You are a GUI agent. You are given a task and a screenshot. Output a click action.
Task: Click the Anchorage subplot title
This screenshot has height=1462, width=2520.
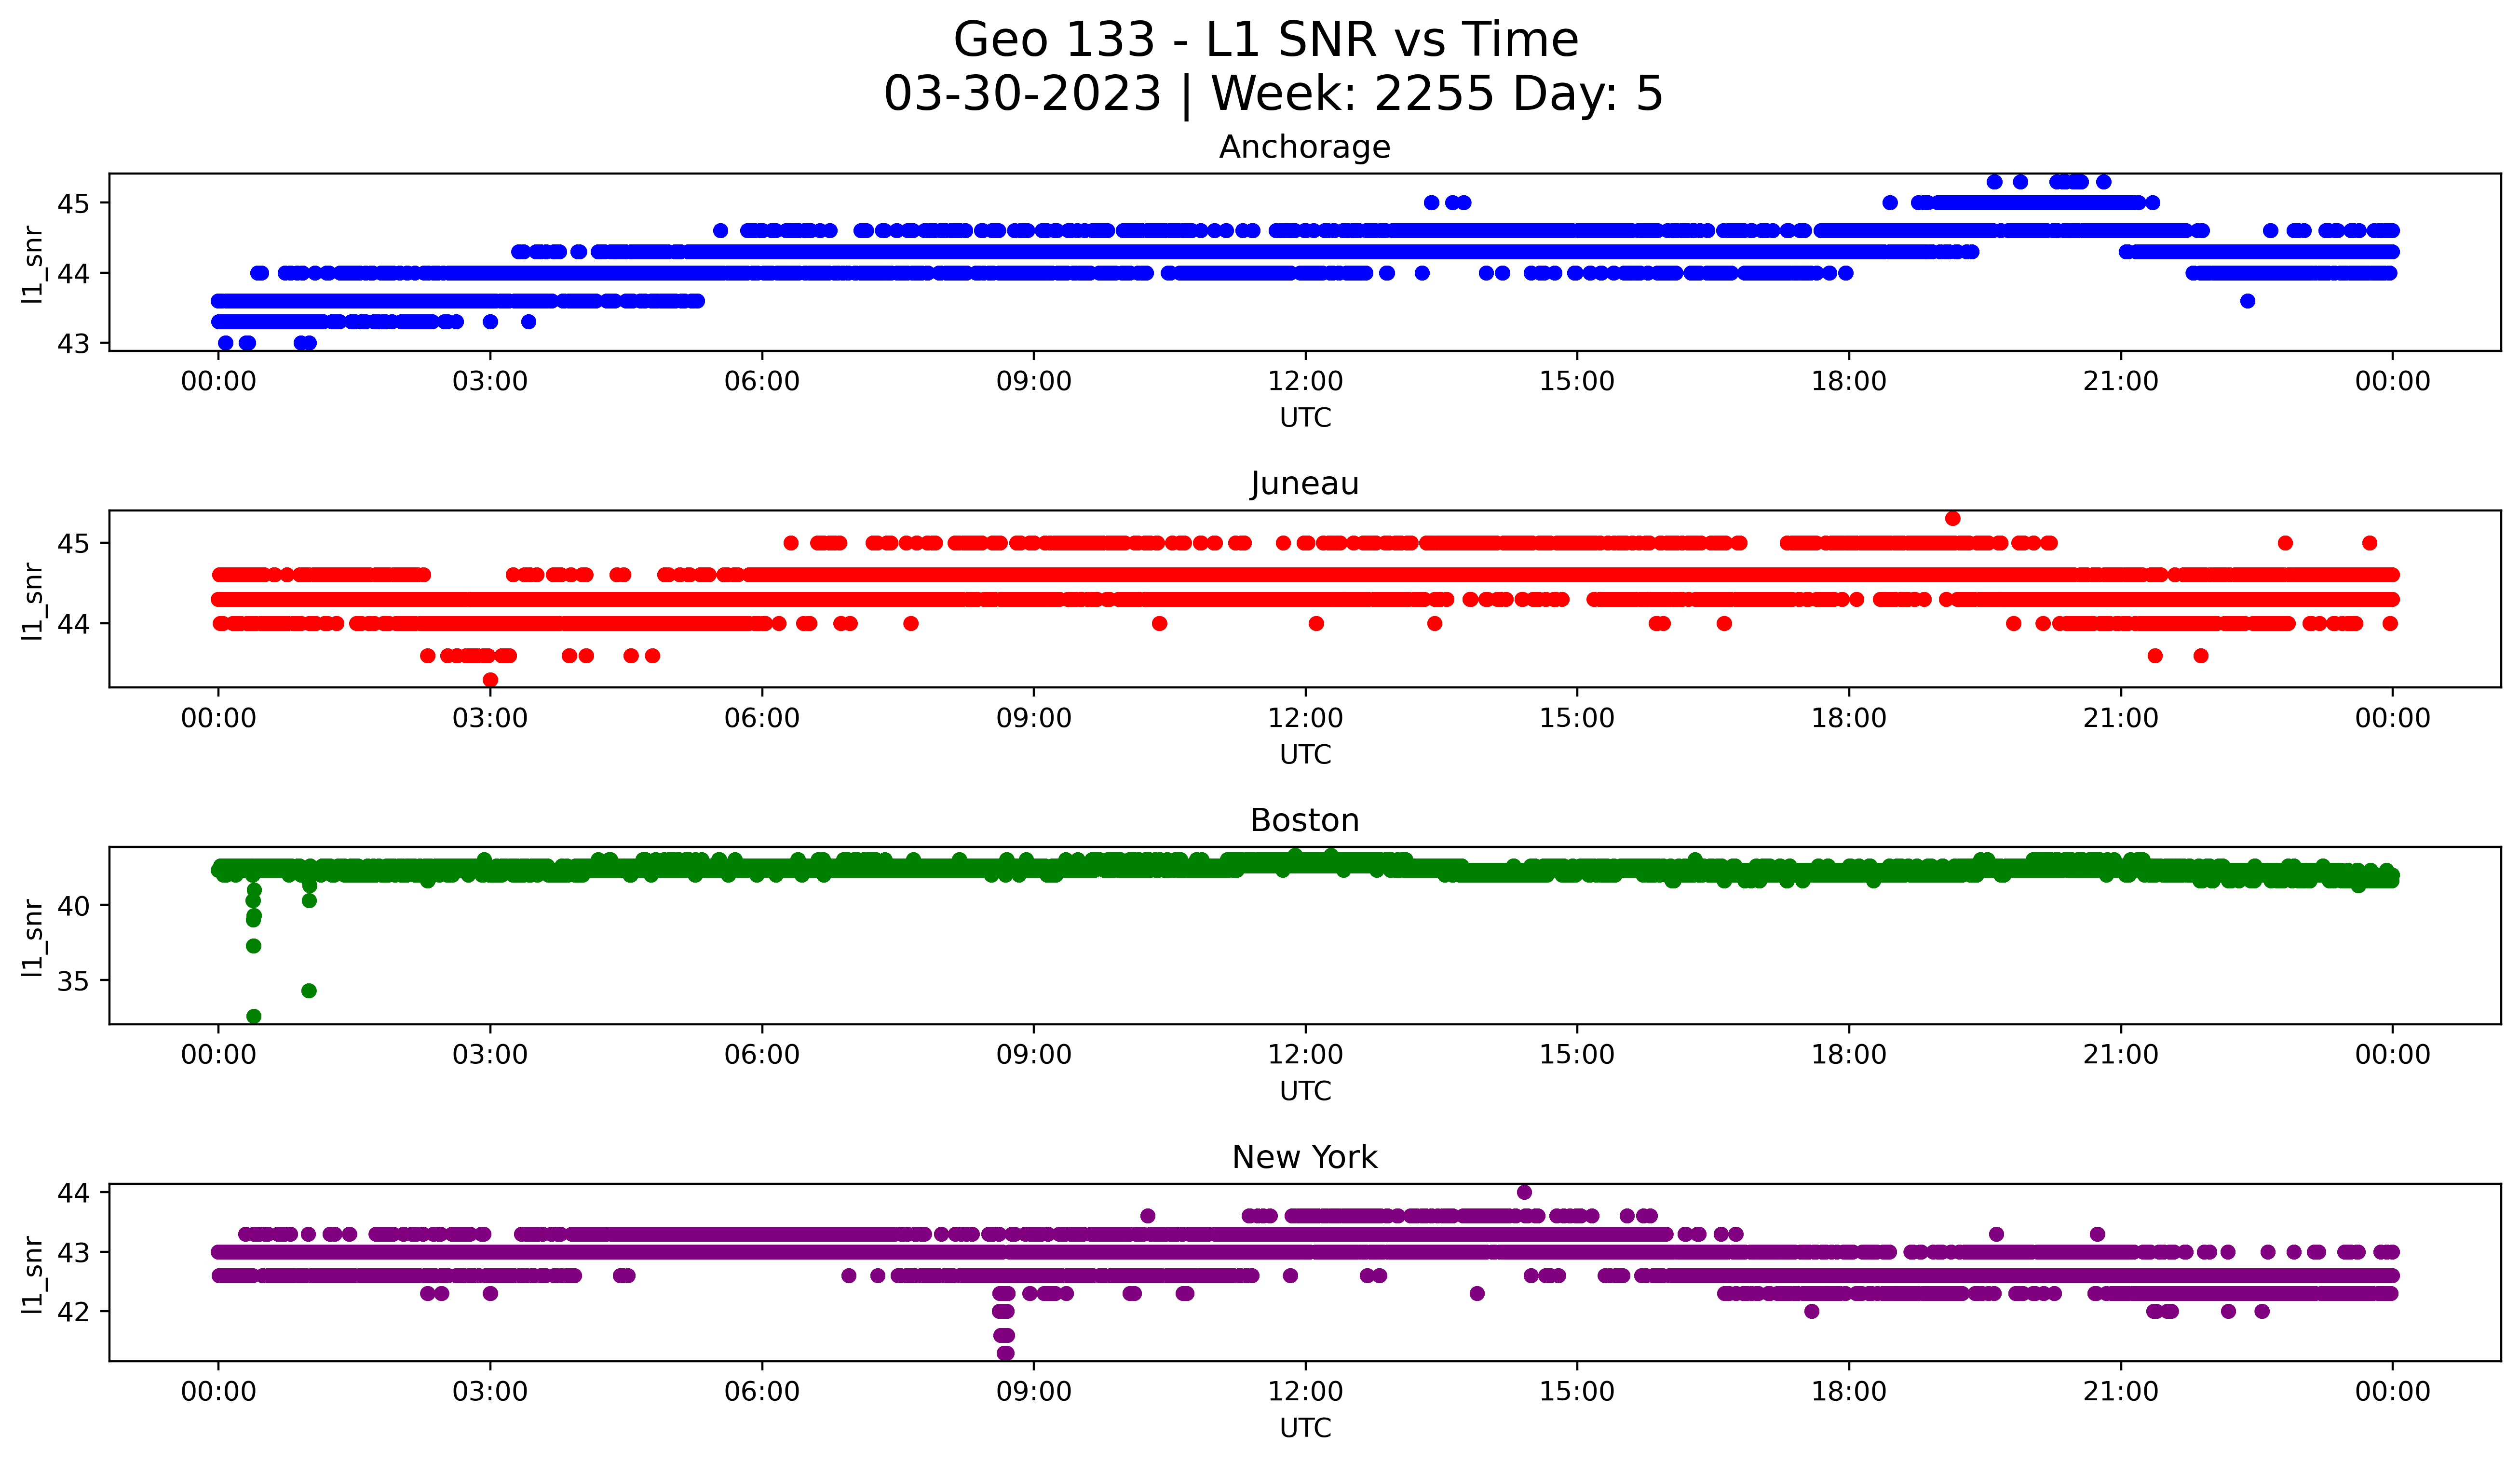pyautogui.click(x=1304, y=147)
